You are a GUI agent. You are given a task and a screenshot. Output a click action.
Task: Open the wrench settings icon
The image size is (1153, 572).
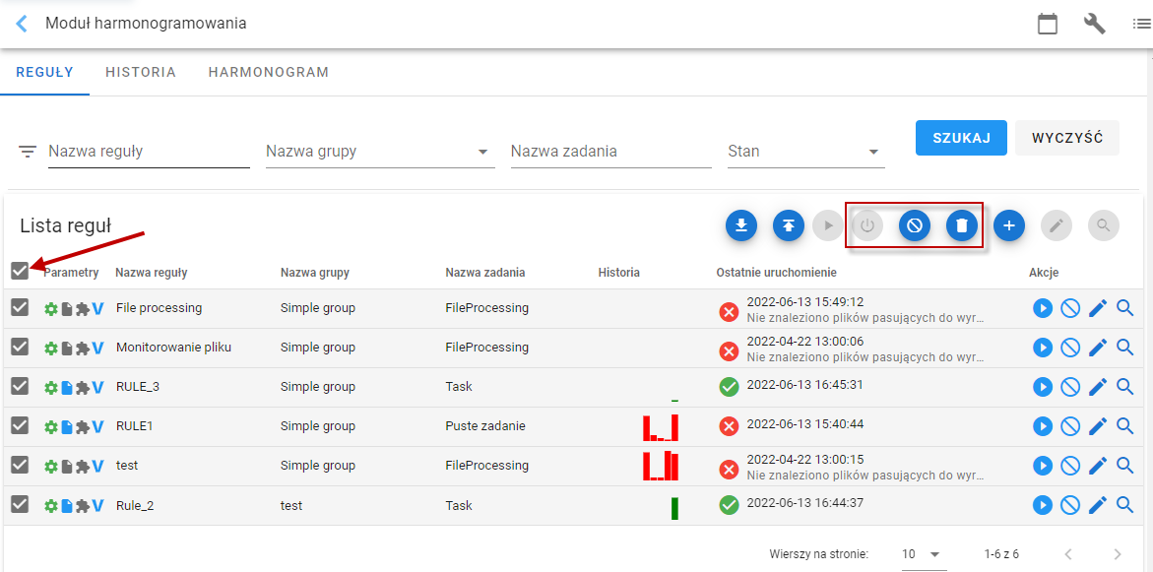click(1094, 24)
